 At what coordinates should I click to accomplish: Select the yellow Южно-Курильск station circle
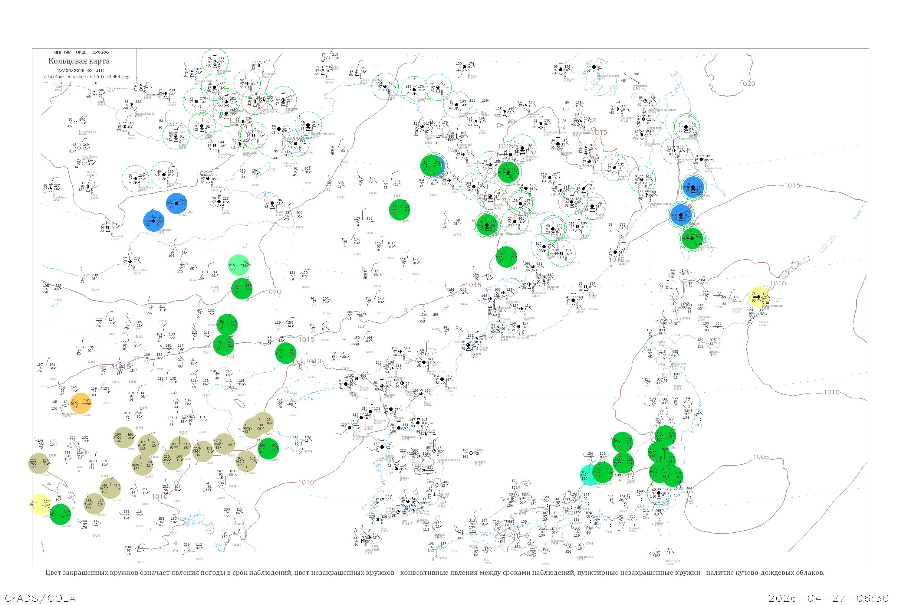point(759,297)
